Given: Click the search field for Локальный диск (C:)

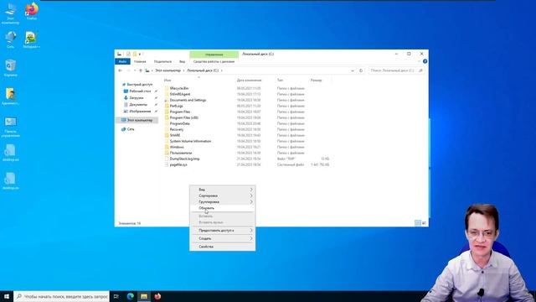Looking at the screenshot, I should coord(396,70).
